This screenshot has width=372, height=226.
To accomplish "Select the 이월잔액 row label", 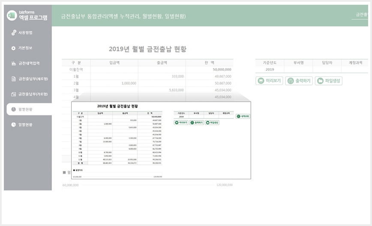I will [x=76, y=69].
